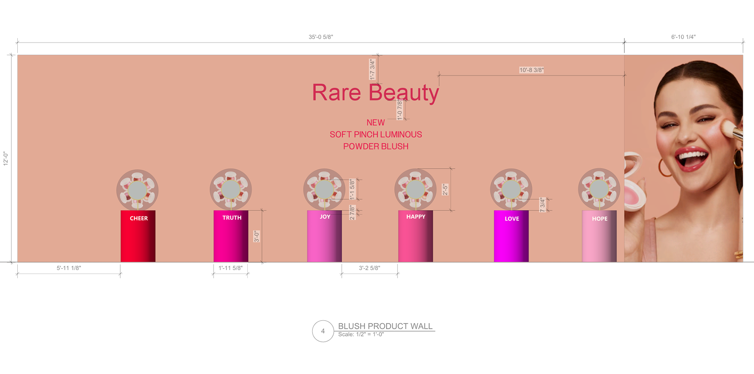This screenshot has width=754, height=374.
Task: Click the HOPE pedestal label
Action: pos(600,219)
